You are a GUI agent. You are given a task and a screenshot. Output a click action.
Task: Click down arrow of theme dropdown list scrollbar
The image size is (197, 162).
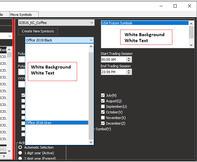(91, 142)
